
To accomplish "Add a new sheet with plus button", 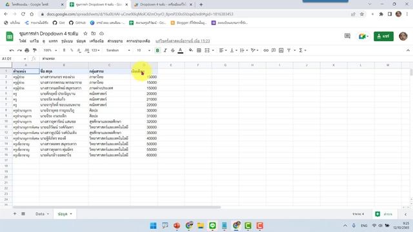I will (x=15, y=214).
